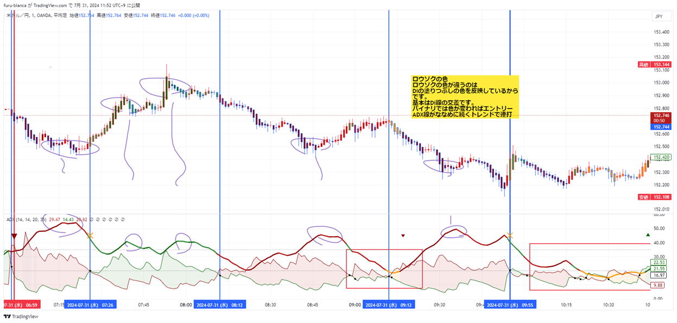Screen dimensions: 677x323
Task: Click the 2024-07-31 09:55 time label
Action: click(510, 305)
